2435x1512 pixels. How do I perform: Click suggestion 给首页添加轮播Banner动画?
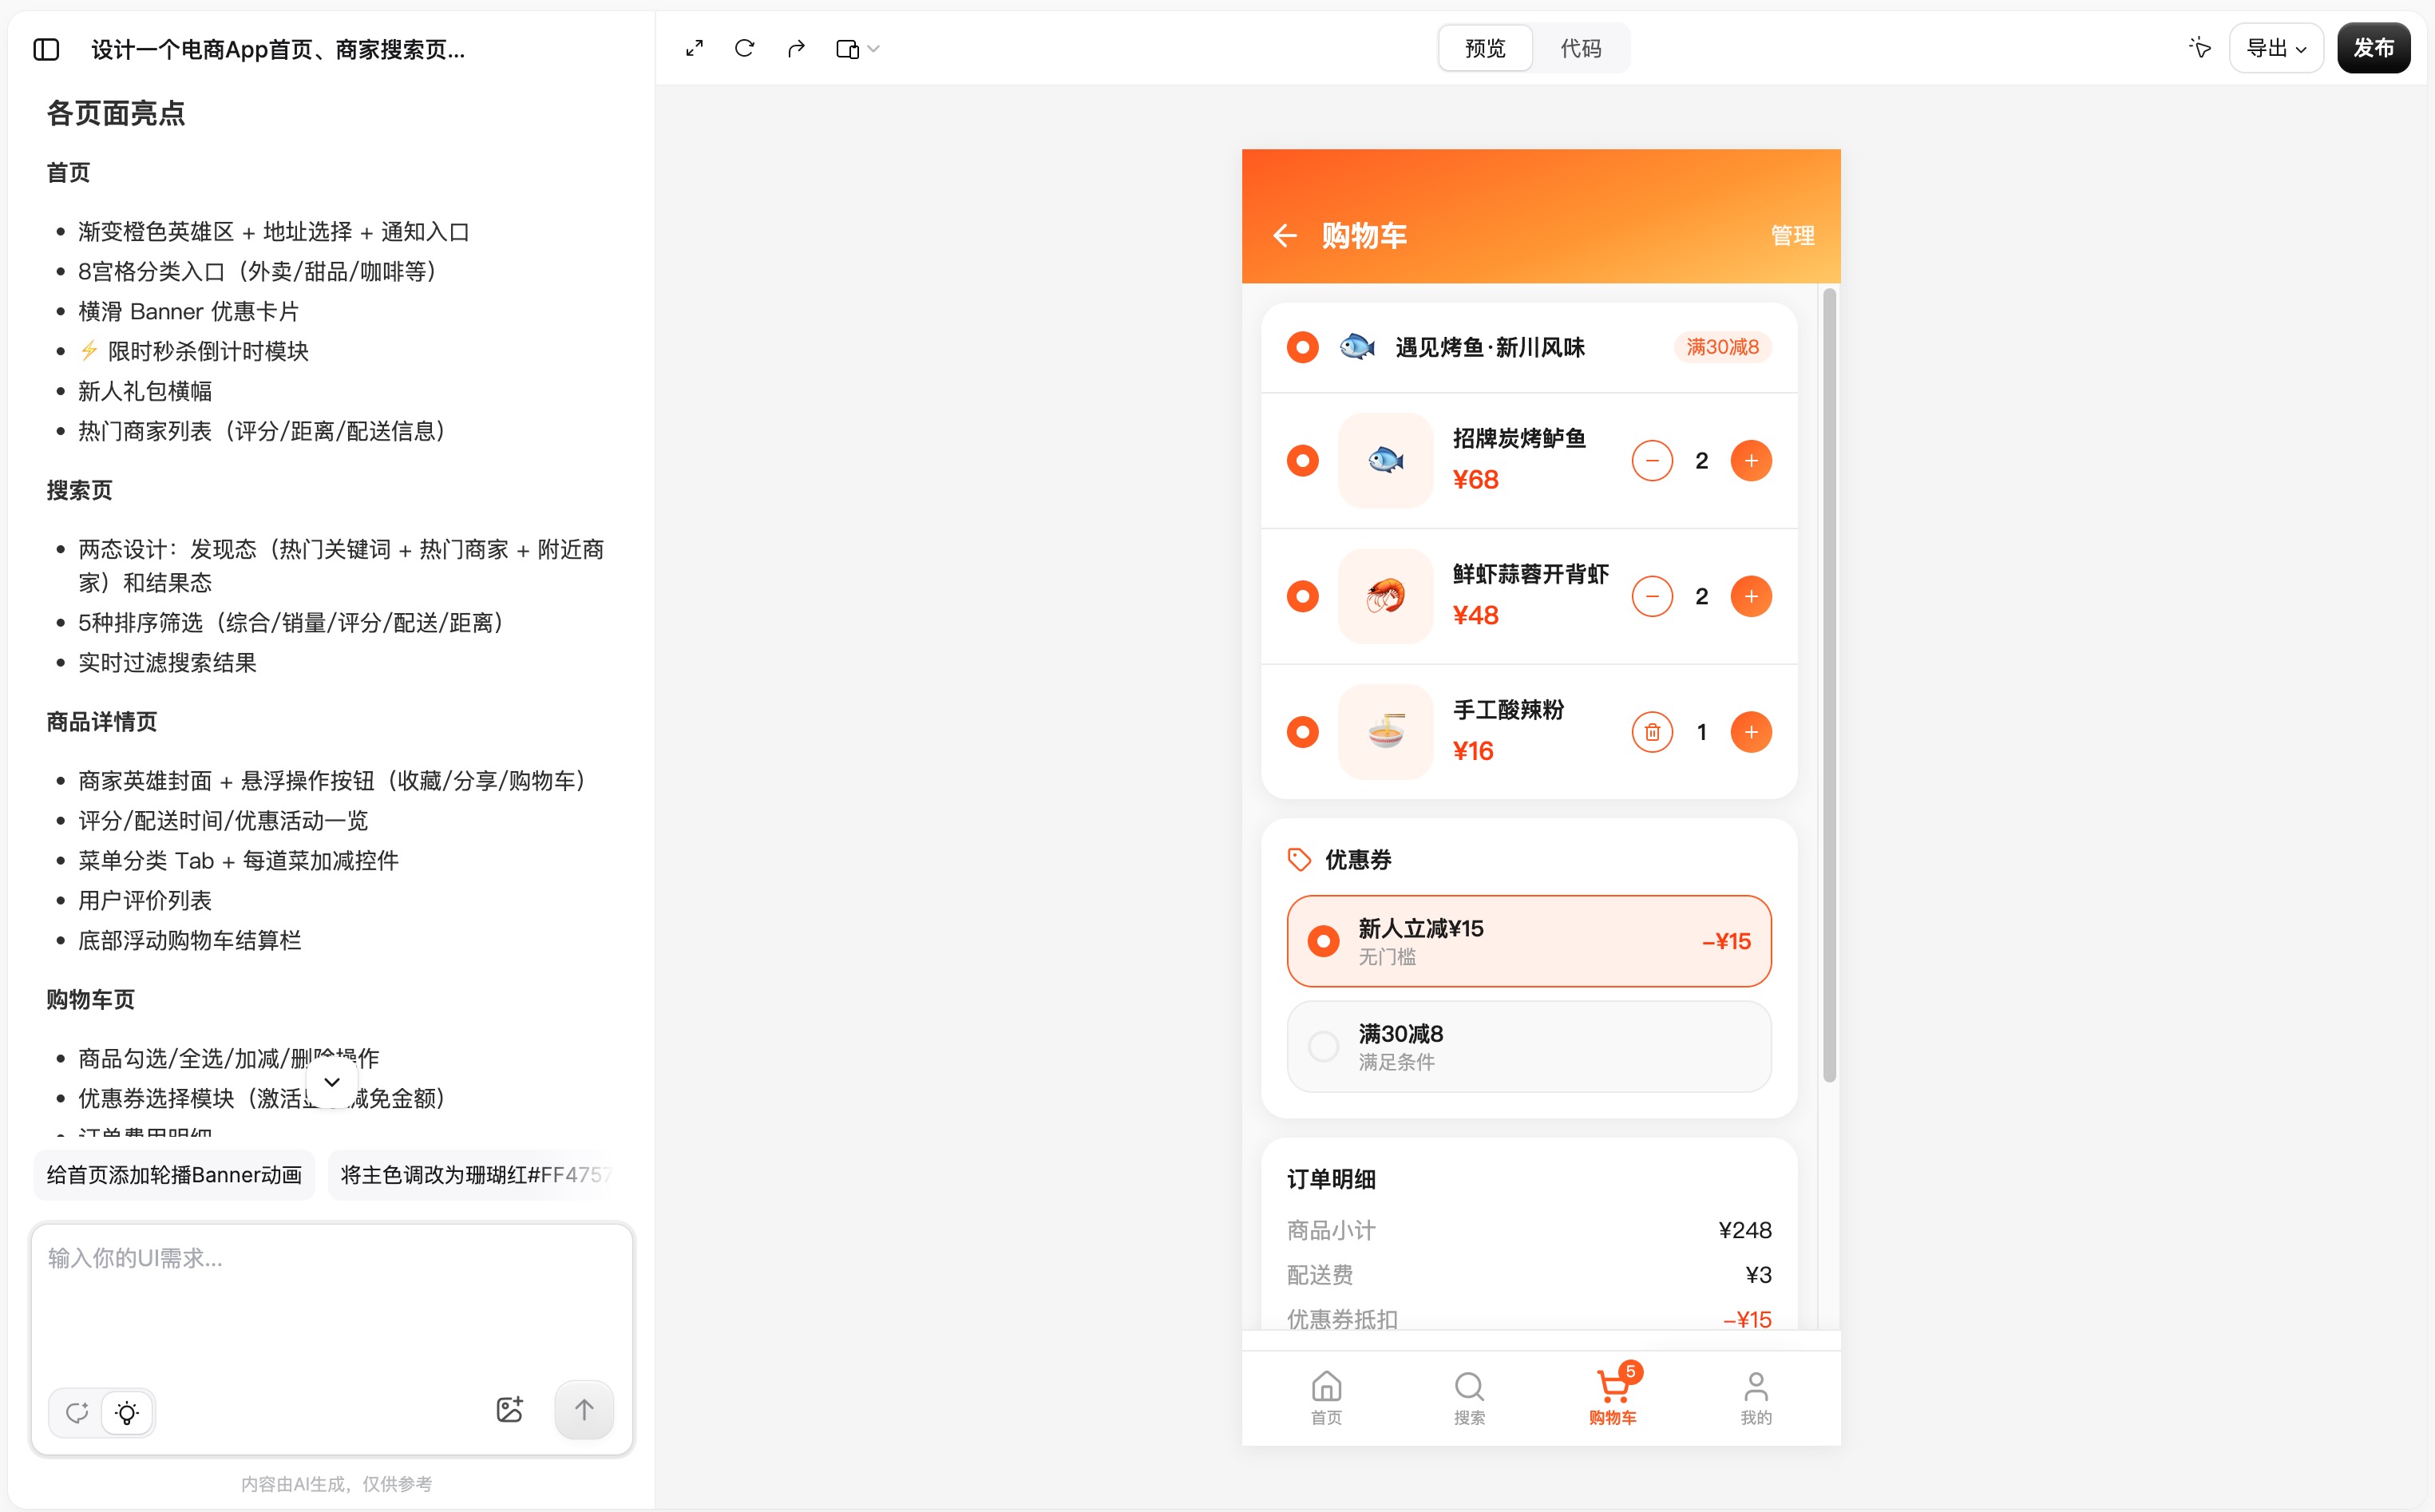coord(174,1175)
